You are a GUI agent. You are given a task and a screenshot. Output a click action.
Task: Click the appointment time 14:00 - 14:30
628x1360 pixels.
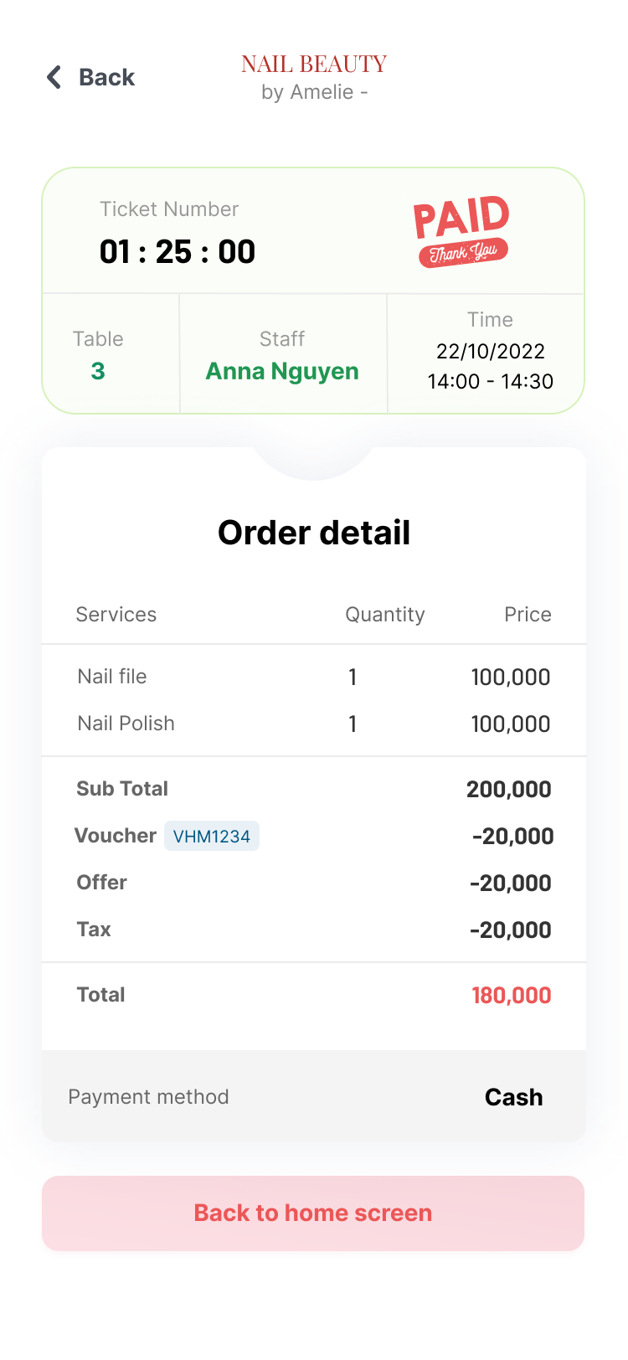491,382
